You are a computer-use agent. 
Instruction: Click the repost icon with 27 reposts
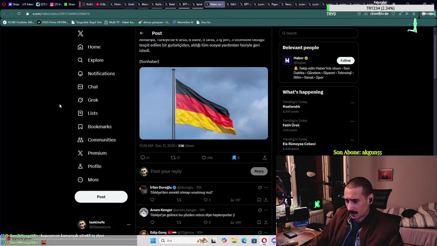(173, 158)
